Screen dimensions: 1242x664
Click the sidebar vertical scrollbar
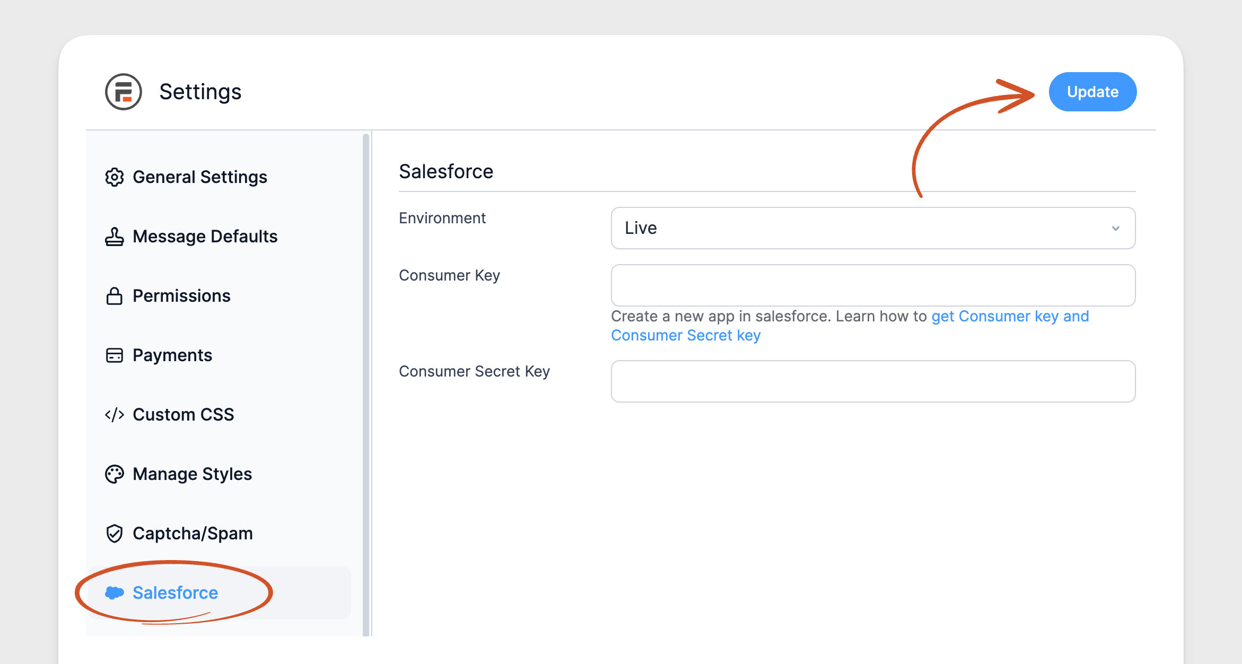point(366,384)
